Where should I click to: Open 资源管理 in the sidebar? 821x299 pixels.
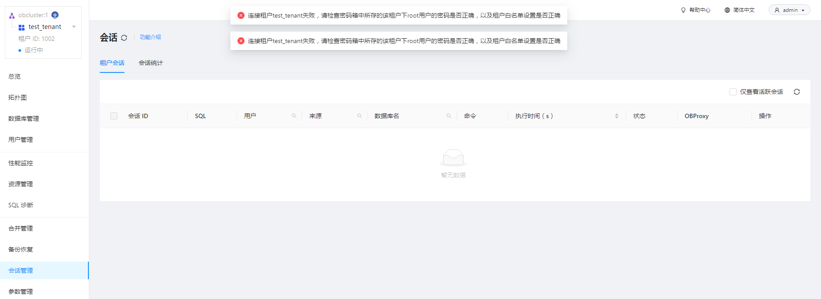pos(21,184)
